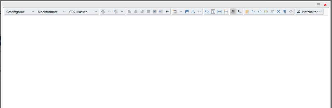This screenshot has height=108, width=332.
Task: Redo the last action
Action: tap(260, 12)
